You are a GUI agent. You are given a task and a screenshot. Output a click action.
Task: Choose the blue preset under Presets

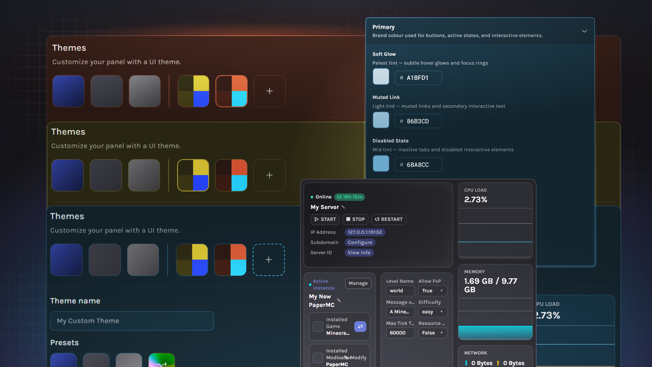click(x=64, y=360)
